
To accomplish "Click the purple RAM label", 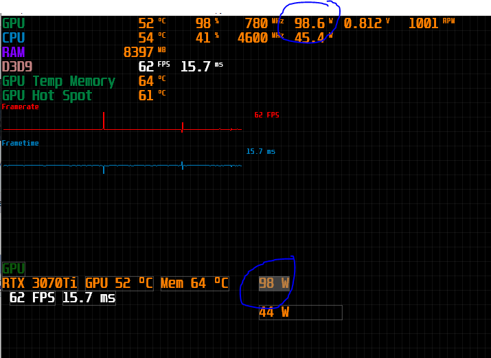I will pos(14,52).
